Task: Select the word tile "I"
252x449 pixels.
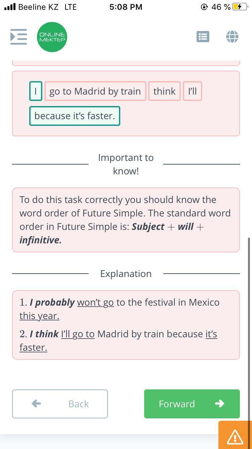Action: 36,91
